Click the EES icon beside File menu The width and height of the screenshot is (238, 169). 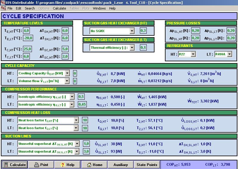pos(3,8)
